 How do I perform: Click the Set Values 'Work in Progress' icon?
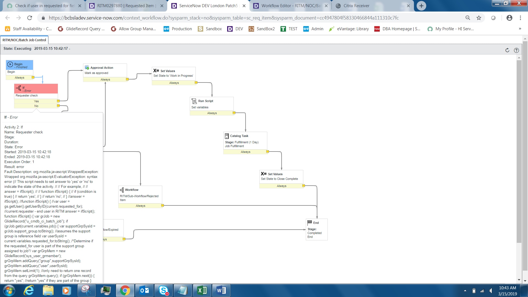tap(156, 71)
